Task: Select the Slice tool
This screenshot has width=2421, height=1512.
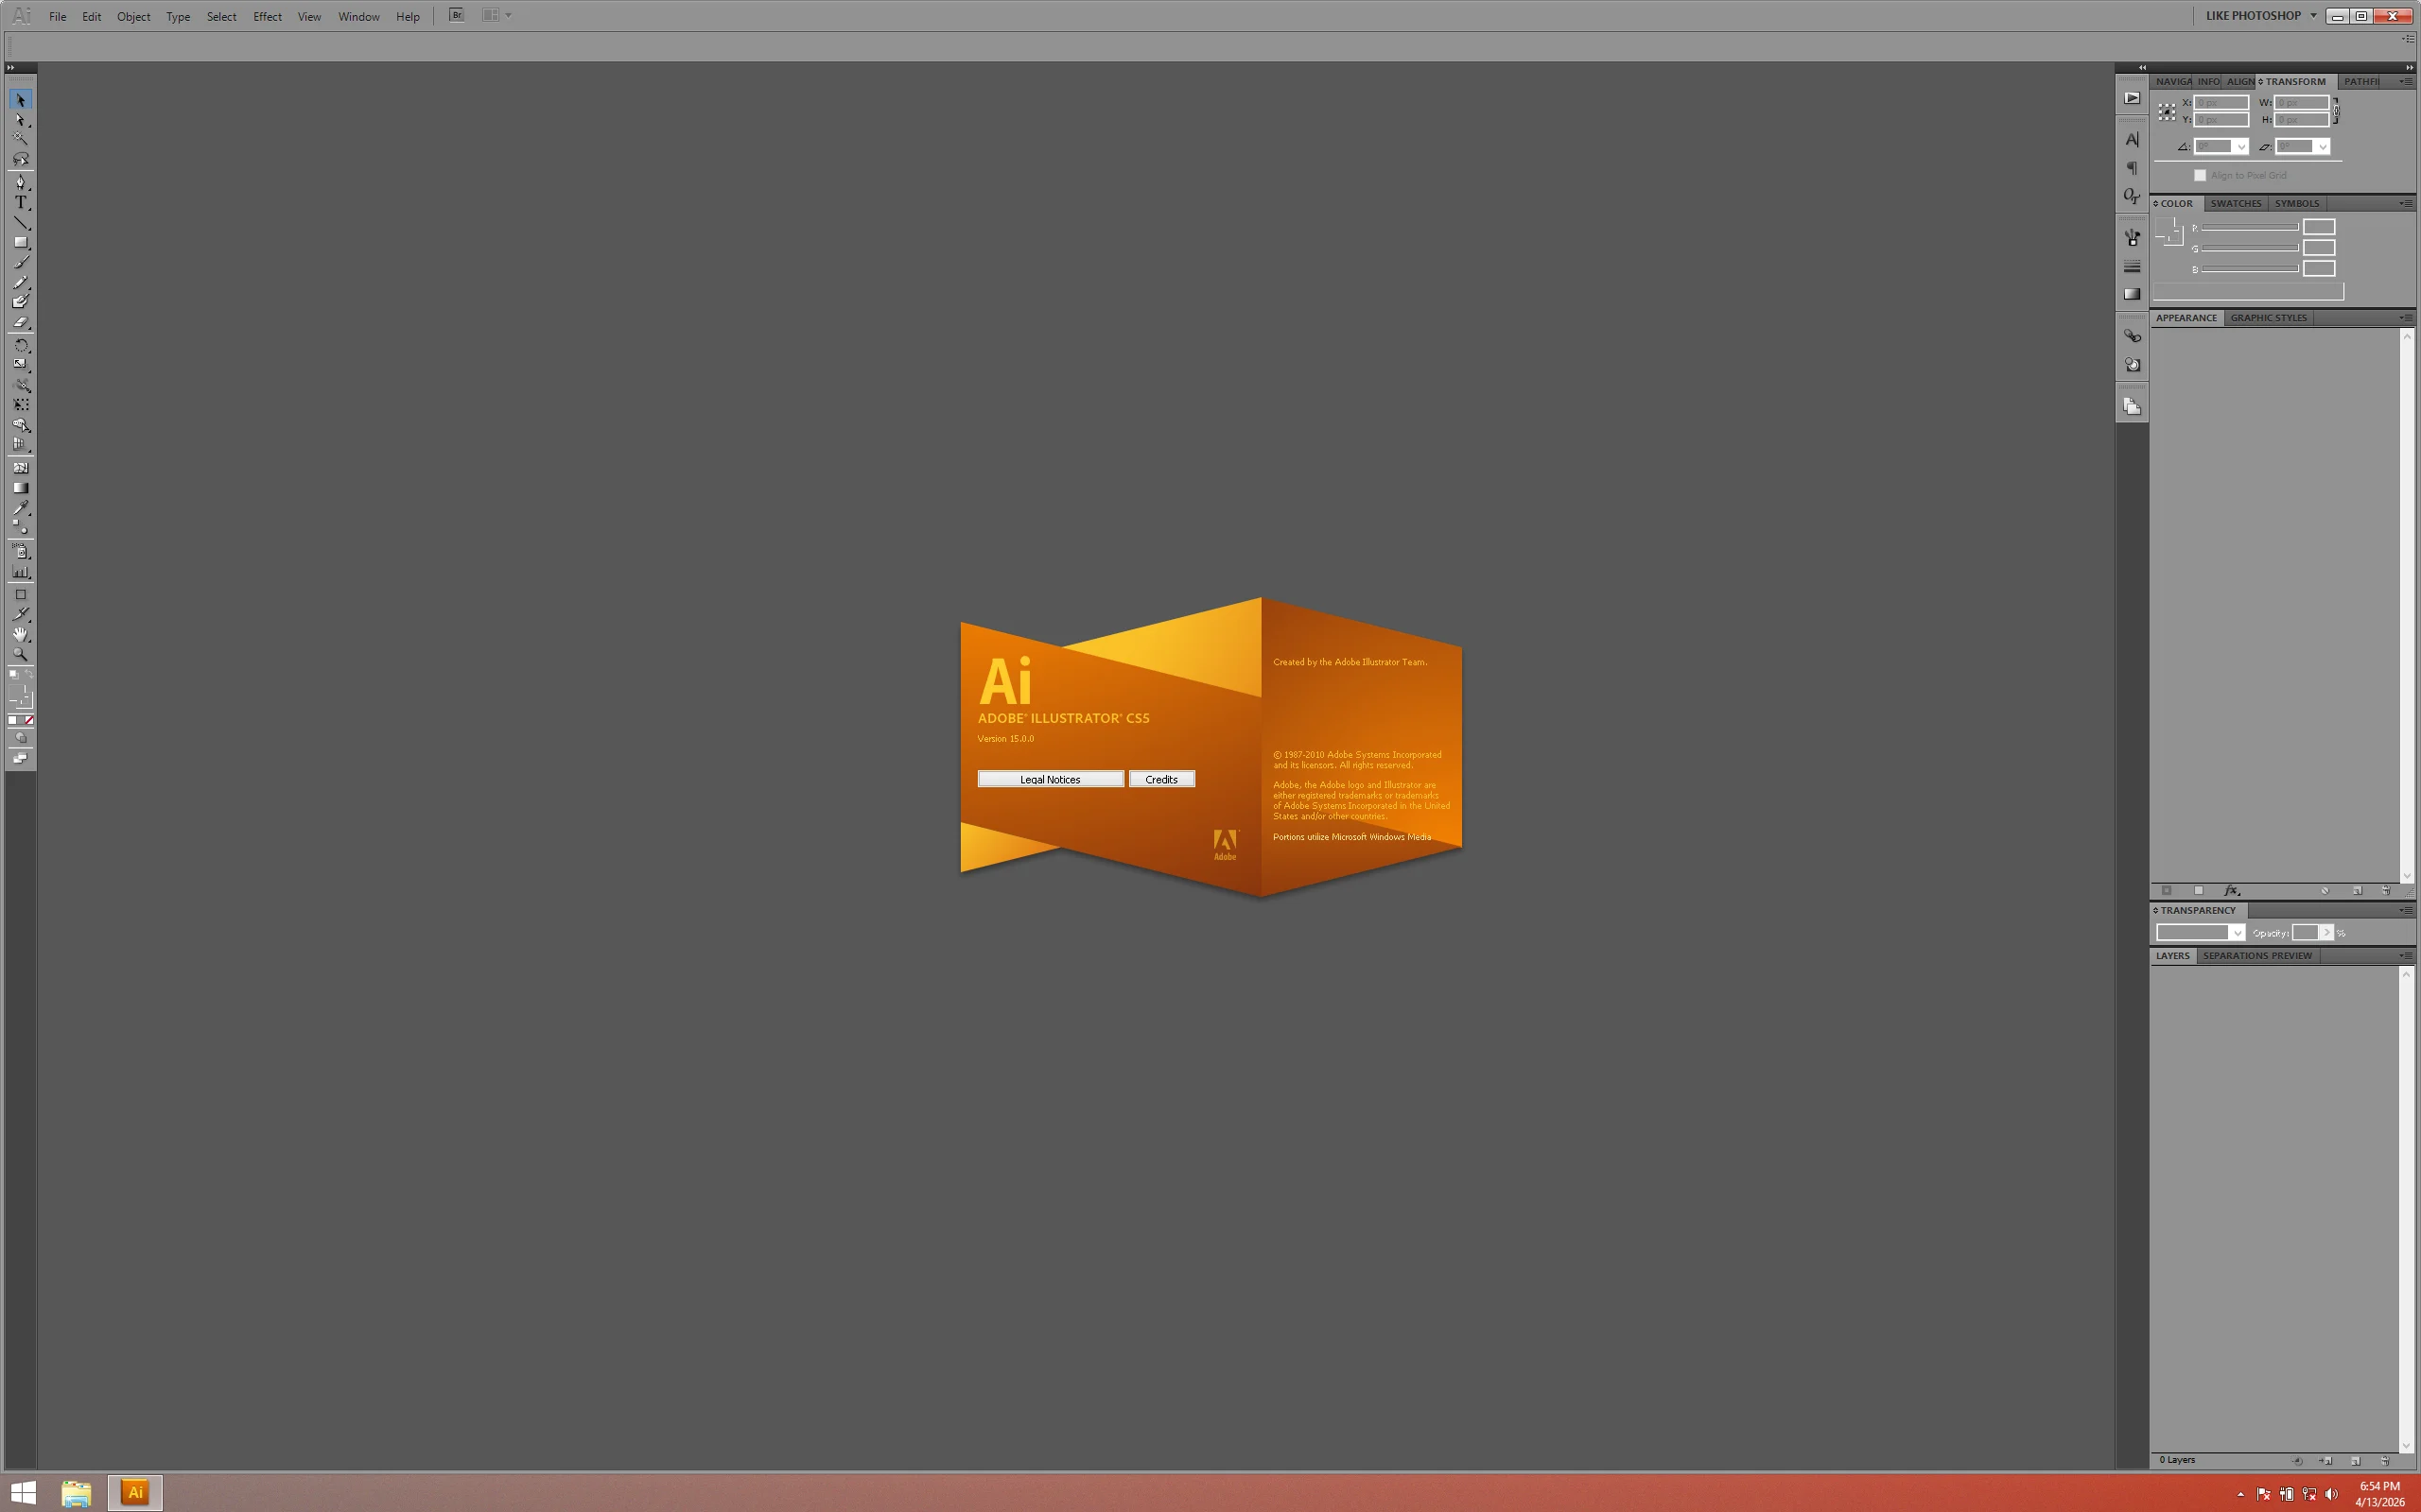Action: coord(20,615)
